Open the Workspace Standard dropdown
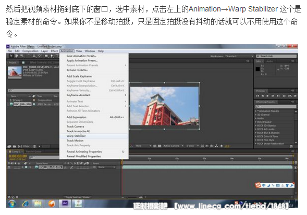Viewport: 307px width, 215px height. 239,56
